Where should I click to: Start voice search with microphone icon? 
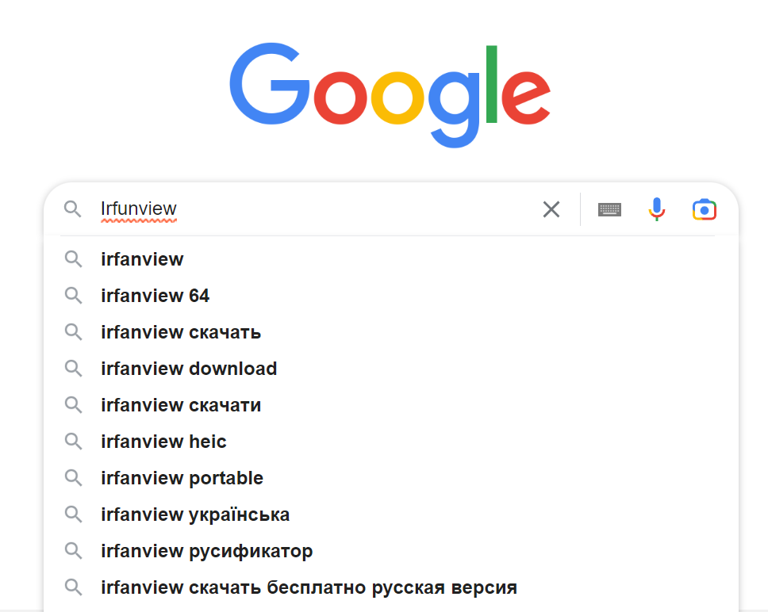pyautogui.click(x=656, y=209)
